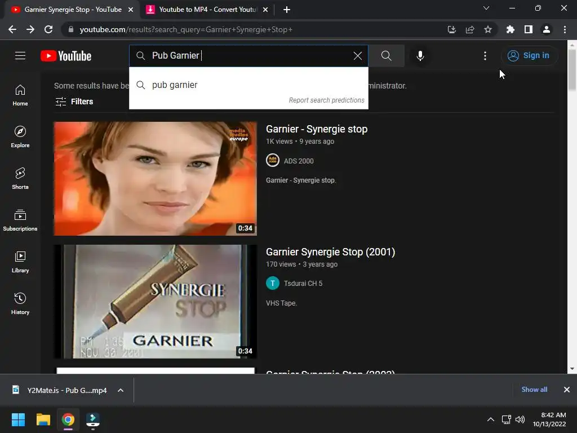The width and height of the screenshot is (577, 433).
Task: Toggle the Chrome side panel
Action: tap(529, 29)
